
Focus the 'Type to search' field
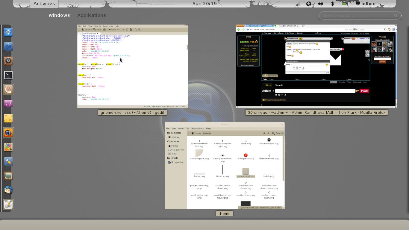tap(360, 16)
